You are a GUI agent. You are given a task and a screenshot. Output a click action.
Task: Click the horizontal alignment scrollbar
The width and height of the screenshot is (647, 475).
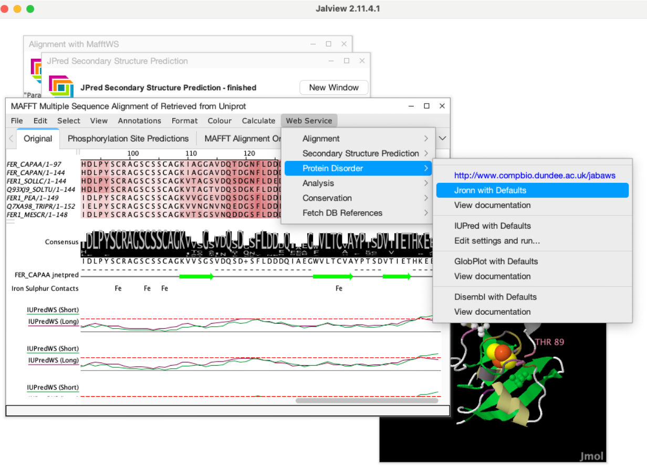[367, 400]
